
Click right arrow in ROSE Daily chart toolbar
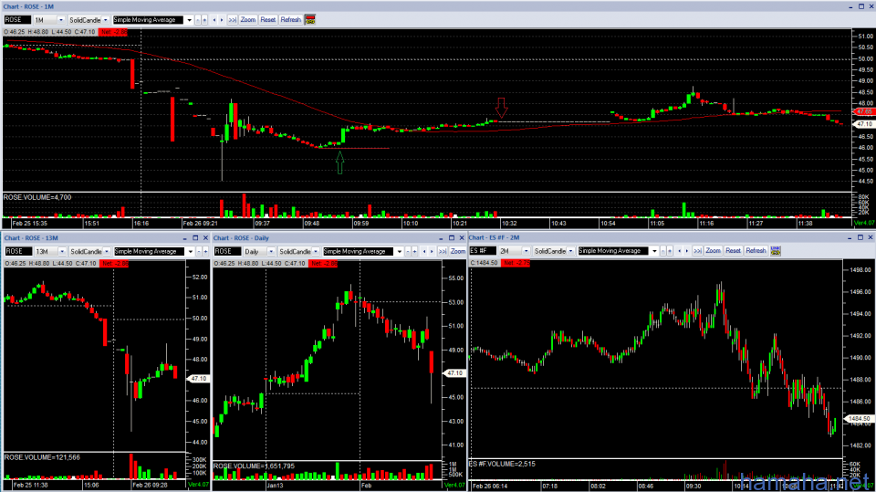[x=432, y=252]
